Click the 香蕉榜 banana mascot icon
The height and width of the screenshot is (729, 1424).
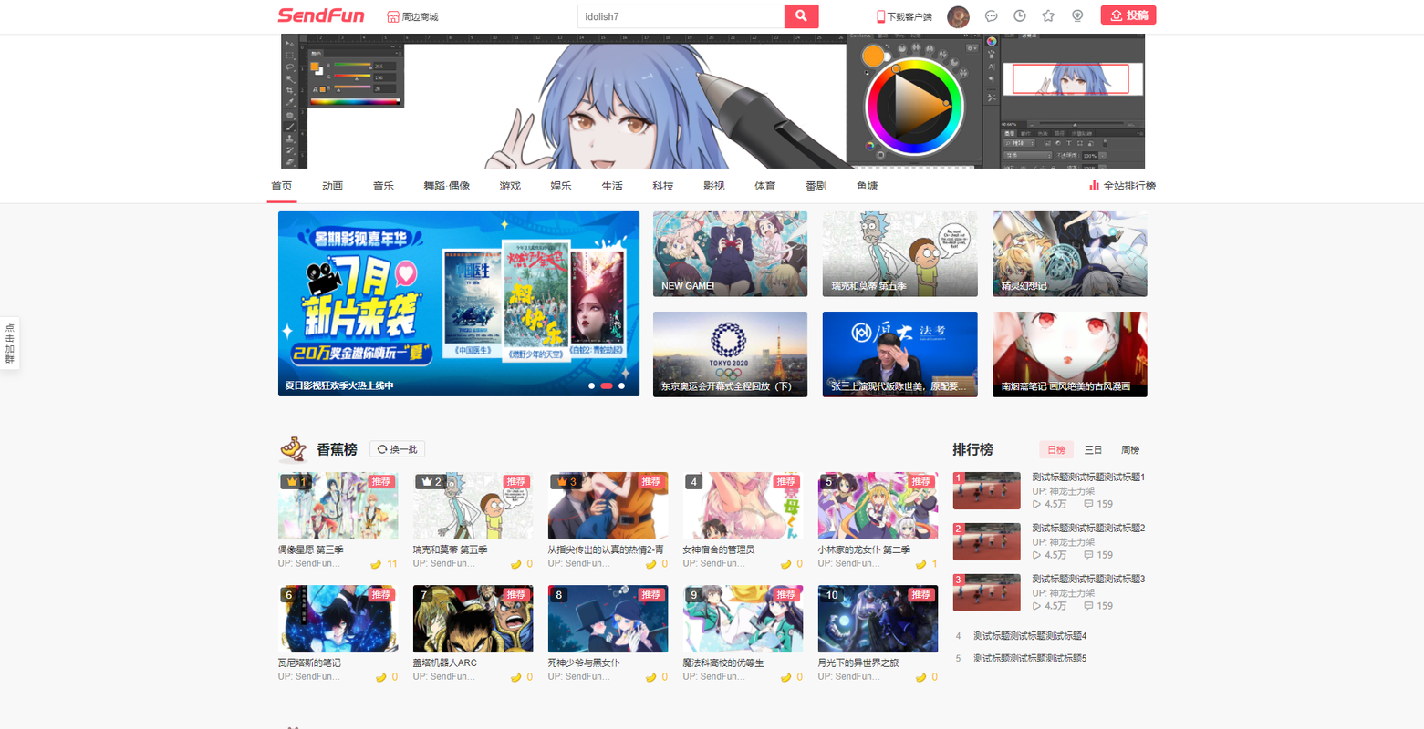293,448
